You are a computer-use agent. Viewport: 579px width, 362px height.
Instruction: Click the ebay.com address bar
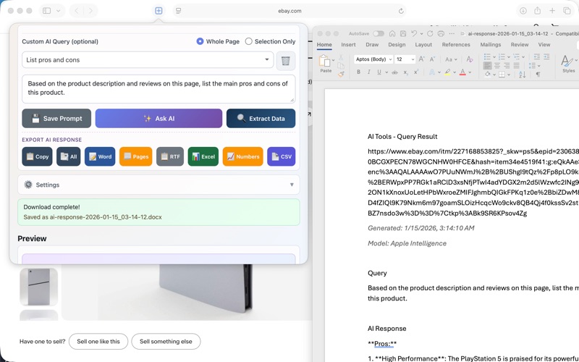point(289,11)
